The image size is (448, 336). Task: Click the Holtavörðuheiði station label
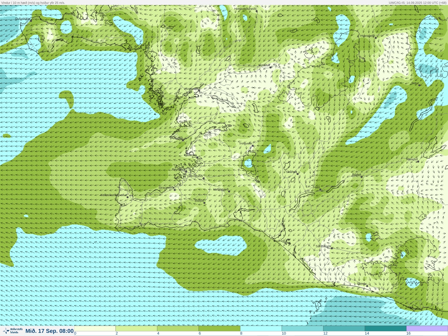coord(245,9)
